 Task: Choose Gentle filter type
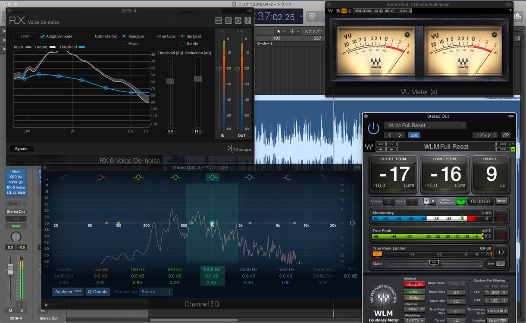pos(183,44)
